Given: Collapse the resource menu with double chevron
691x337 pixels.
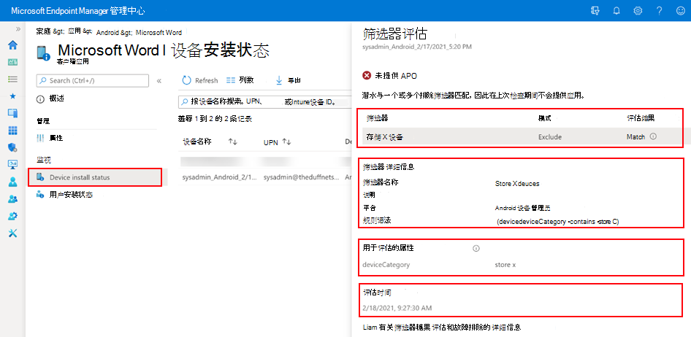Looking at the screenshot, I should (x=159, y=81).
